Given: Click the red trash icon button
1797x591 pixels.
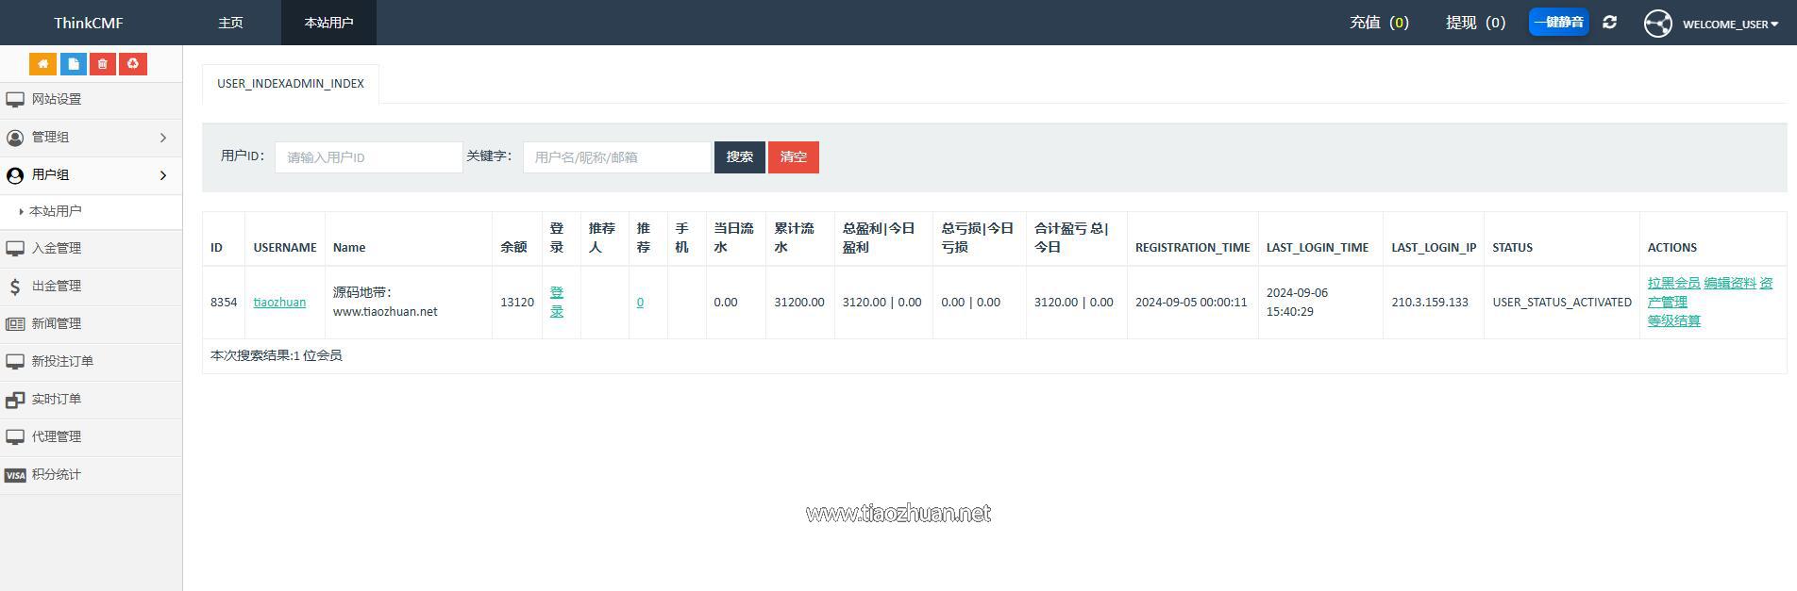Looking at the screenshot, I should click(103, 64).
